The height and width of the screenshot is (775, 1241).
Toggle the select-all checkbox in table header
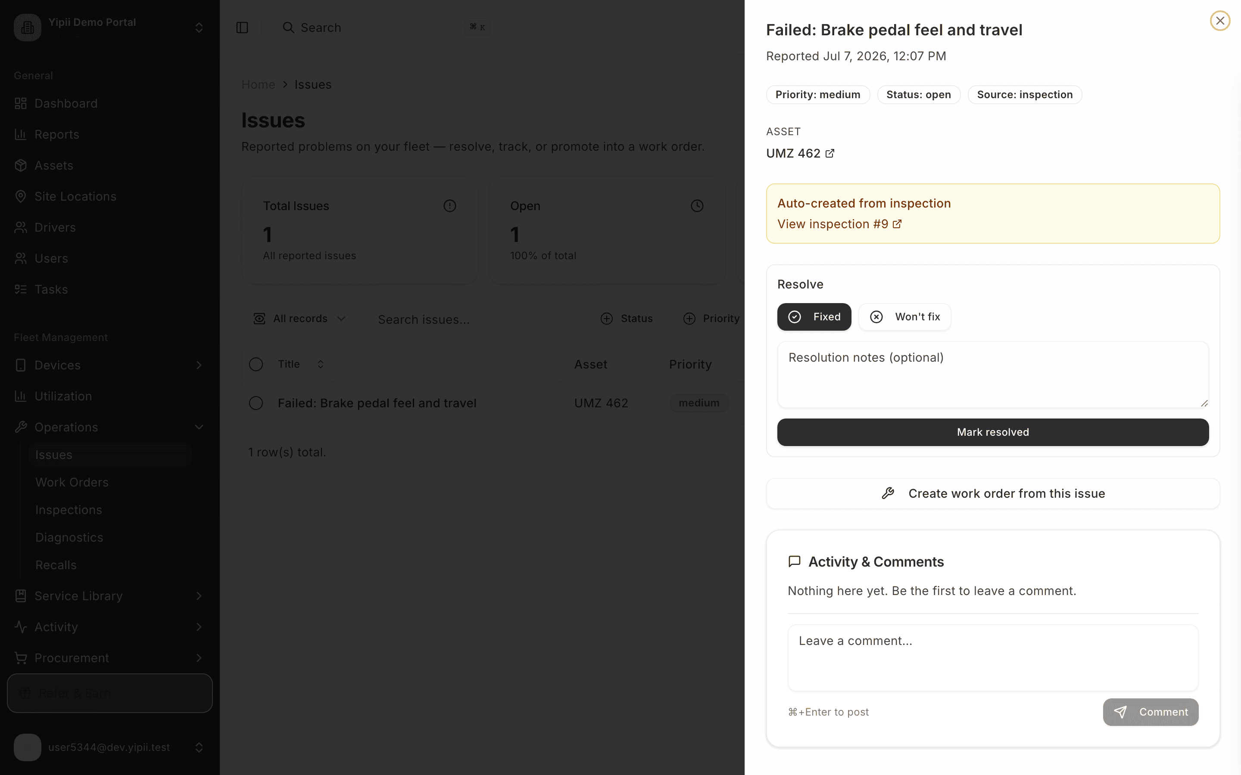pos(256,364)
